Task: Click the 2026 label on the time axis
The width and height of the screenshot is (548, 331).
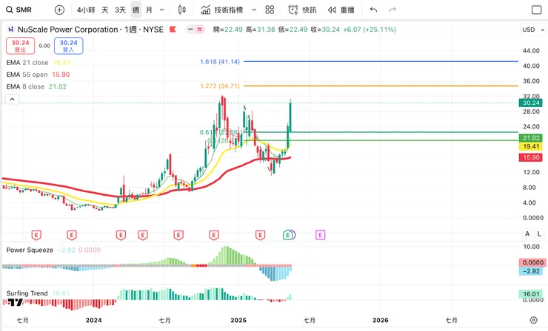Action: pos(380,320)
